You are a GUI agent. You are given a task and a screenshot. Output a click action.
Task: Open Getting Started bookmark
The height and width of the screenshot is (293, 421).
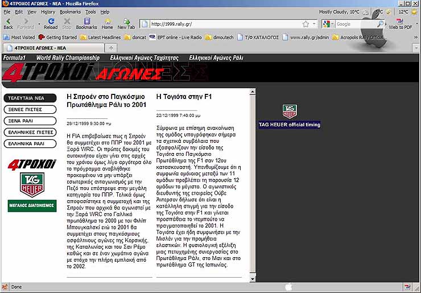click(x=57, y=38)
